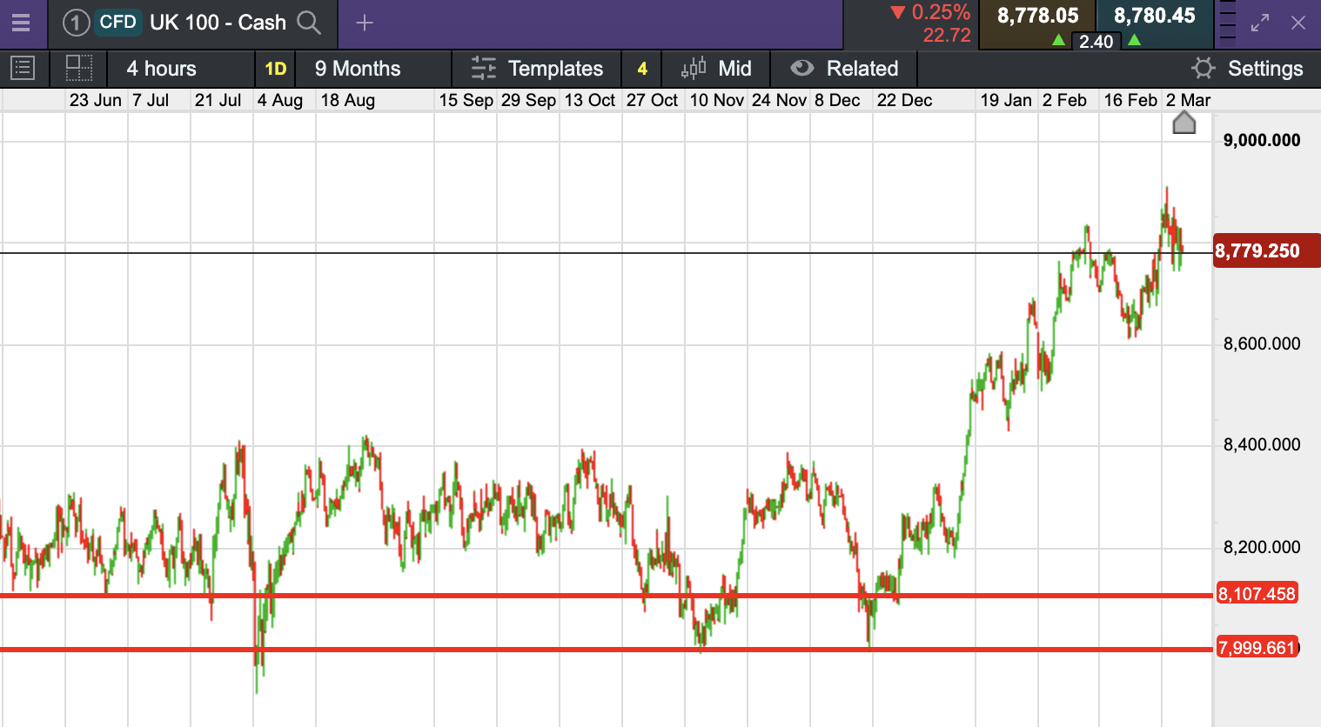The image size is (1321, 727).
Task: Click the home marker icon on chart
Action: [1184, 123]
